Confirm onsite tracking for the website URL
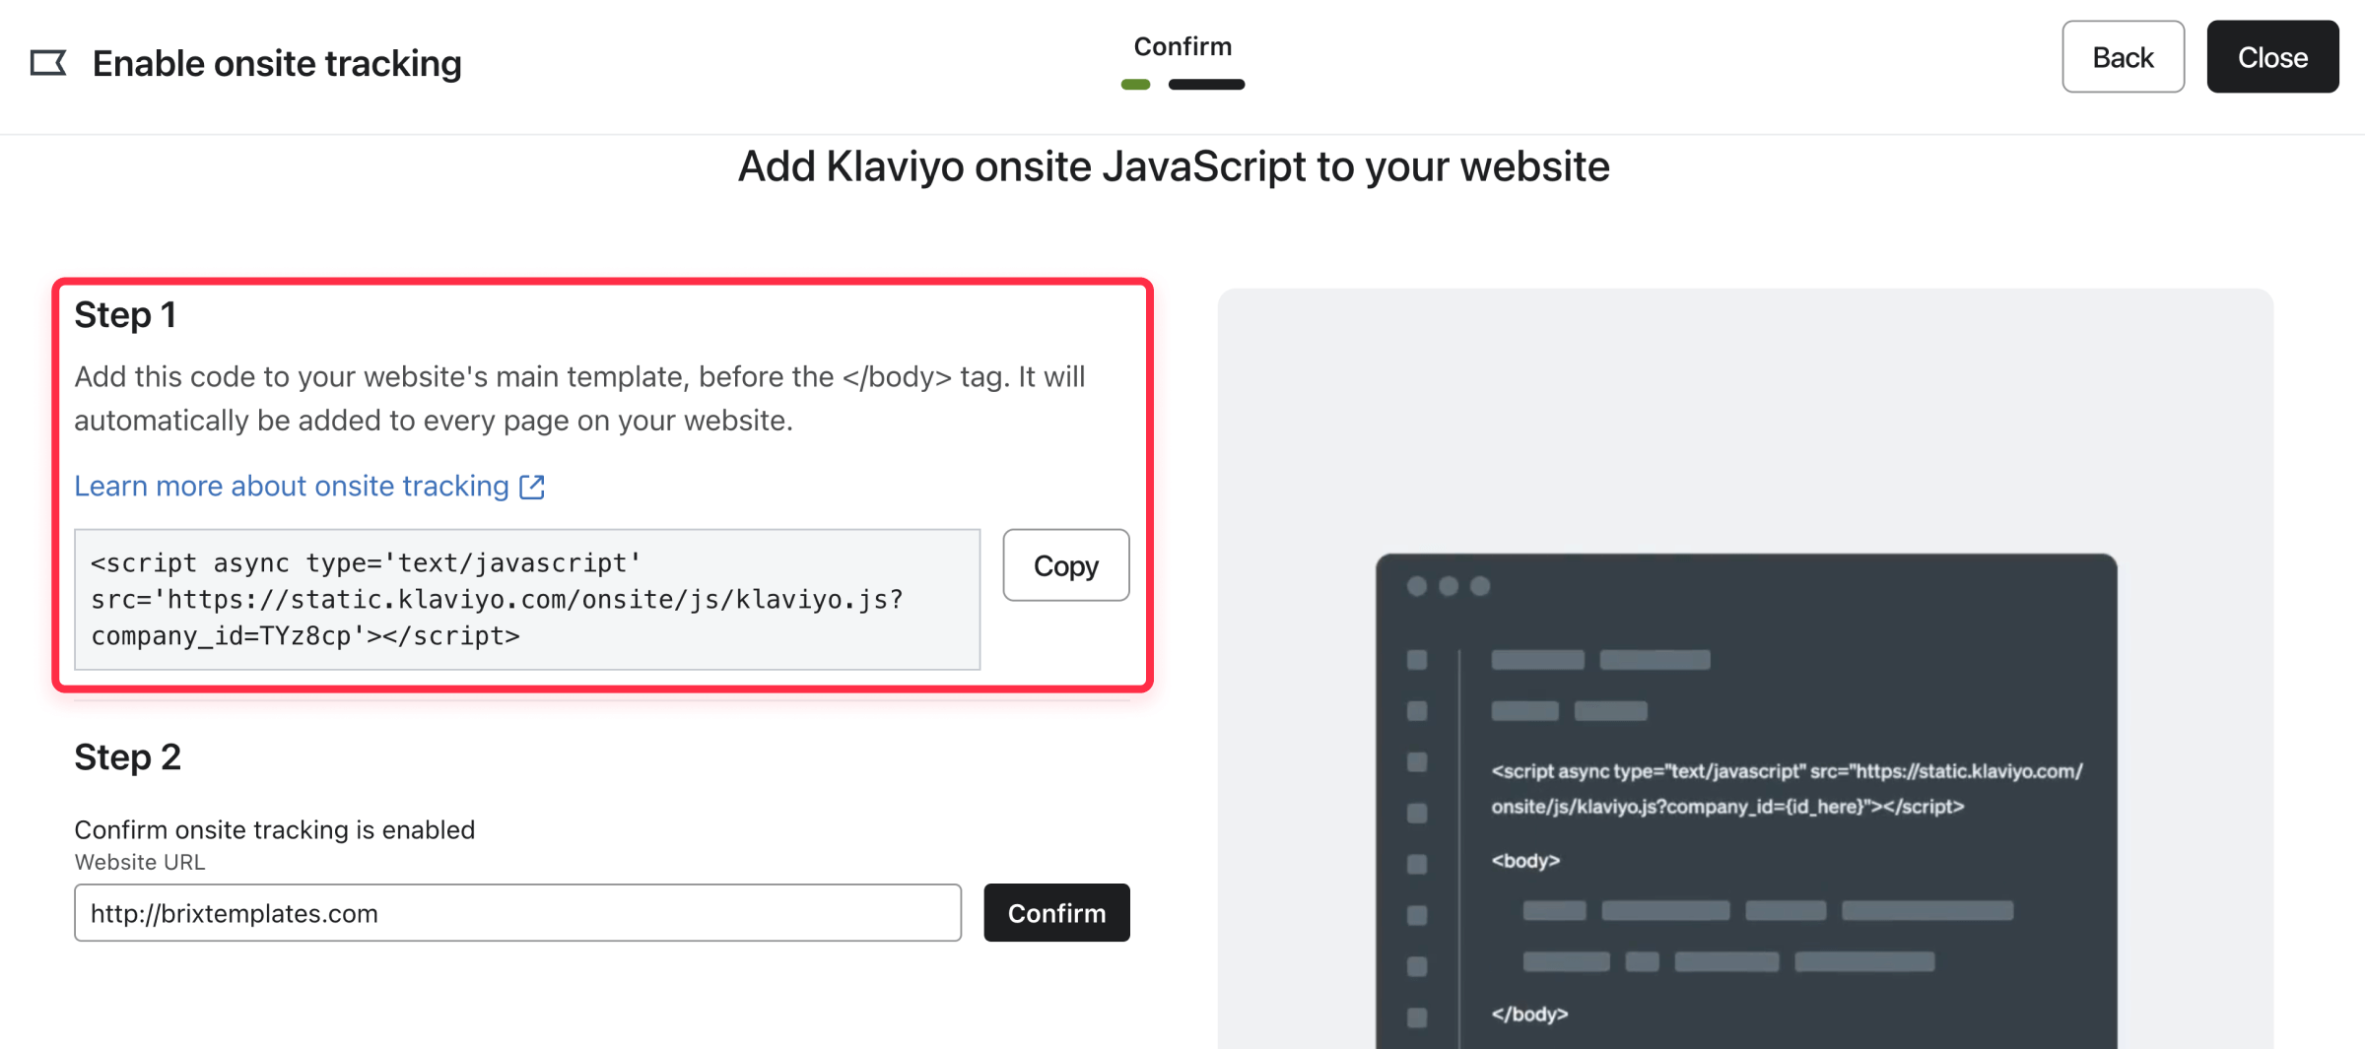 [x=1056, y=913]
